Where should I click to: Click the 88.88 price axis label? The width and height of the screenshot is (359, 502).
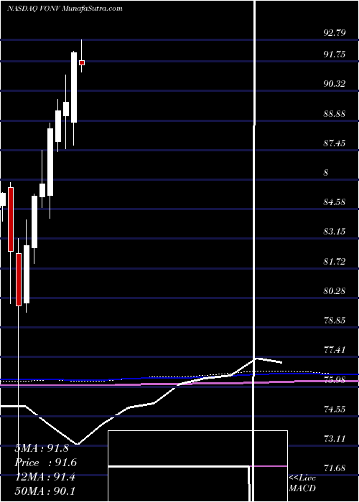pyautogui.click(x=335, y=114)
